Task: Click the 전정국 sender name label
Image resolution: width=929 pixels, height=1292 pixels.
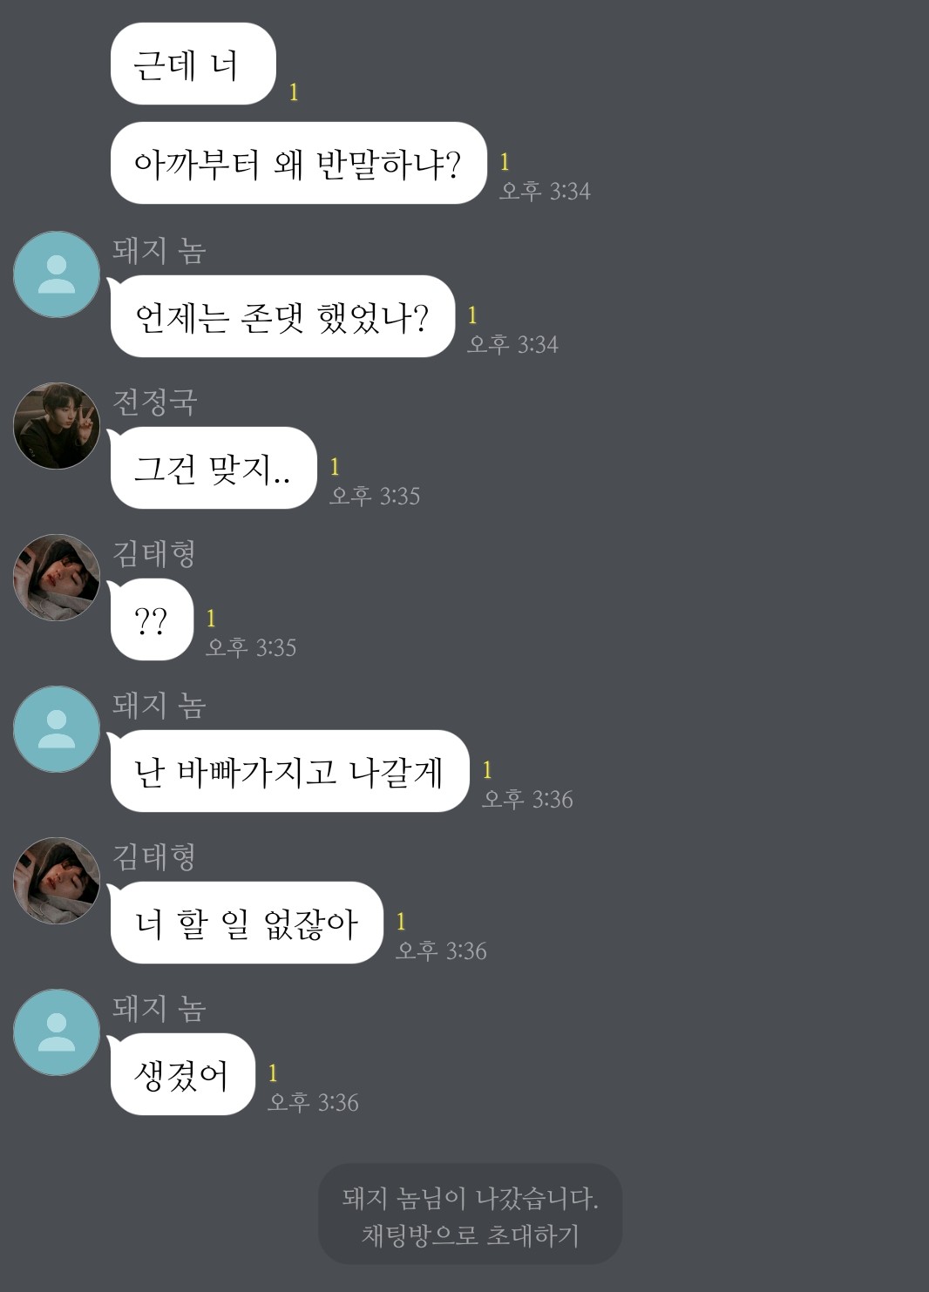Action: point(155,402)
